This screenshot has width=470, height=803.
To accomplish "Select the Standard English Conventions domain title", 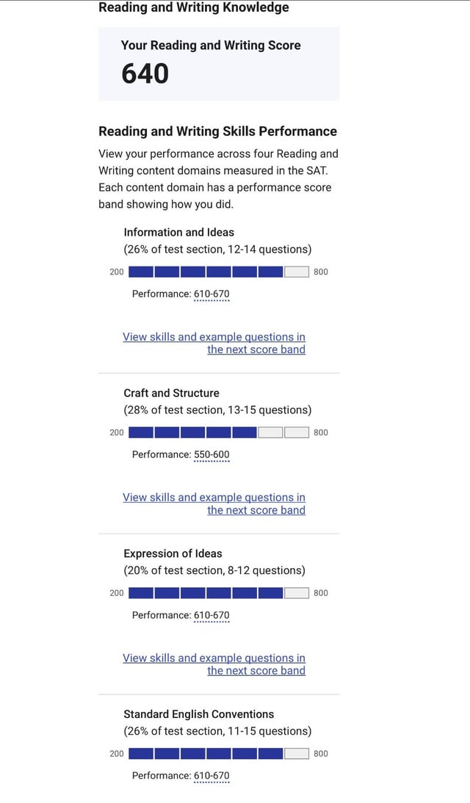I will [x=198, y=714].
